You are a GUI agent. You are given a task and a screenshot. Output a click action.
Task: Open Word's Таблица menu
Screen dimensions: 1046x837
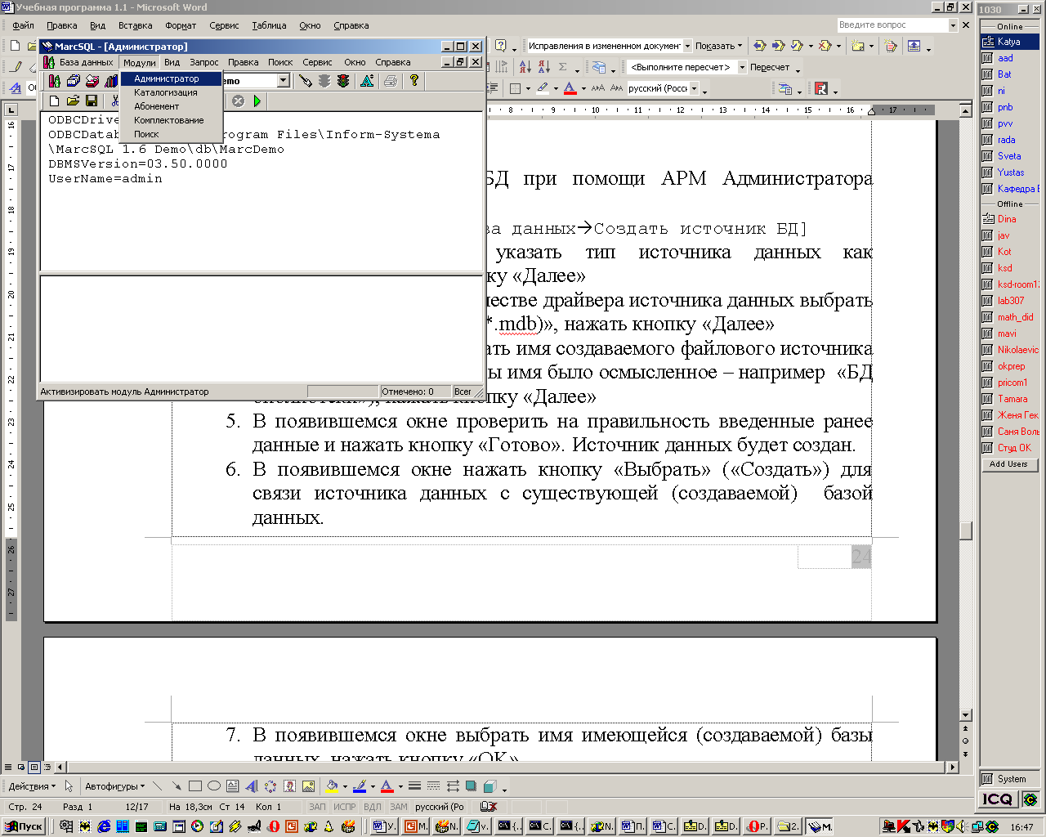coord(269,25)
